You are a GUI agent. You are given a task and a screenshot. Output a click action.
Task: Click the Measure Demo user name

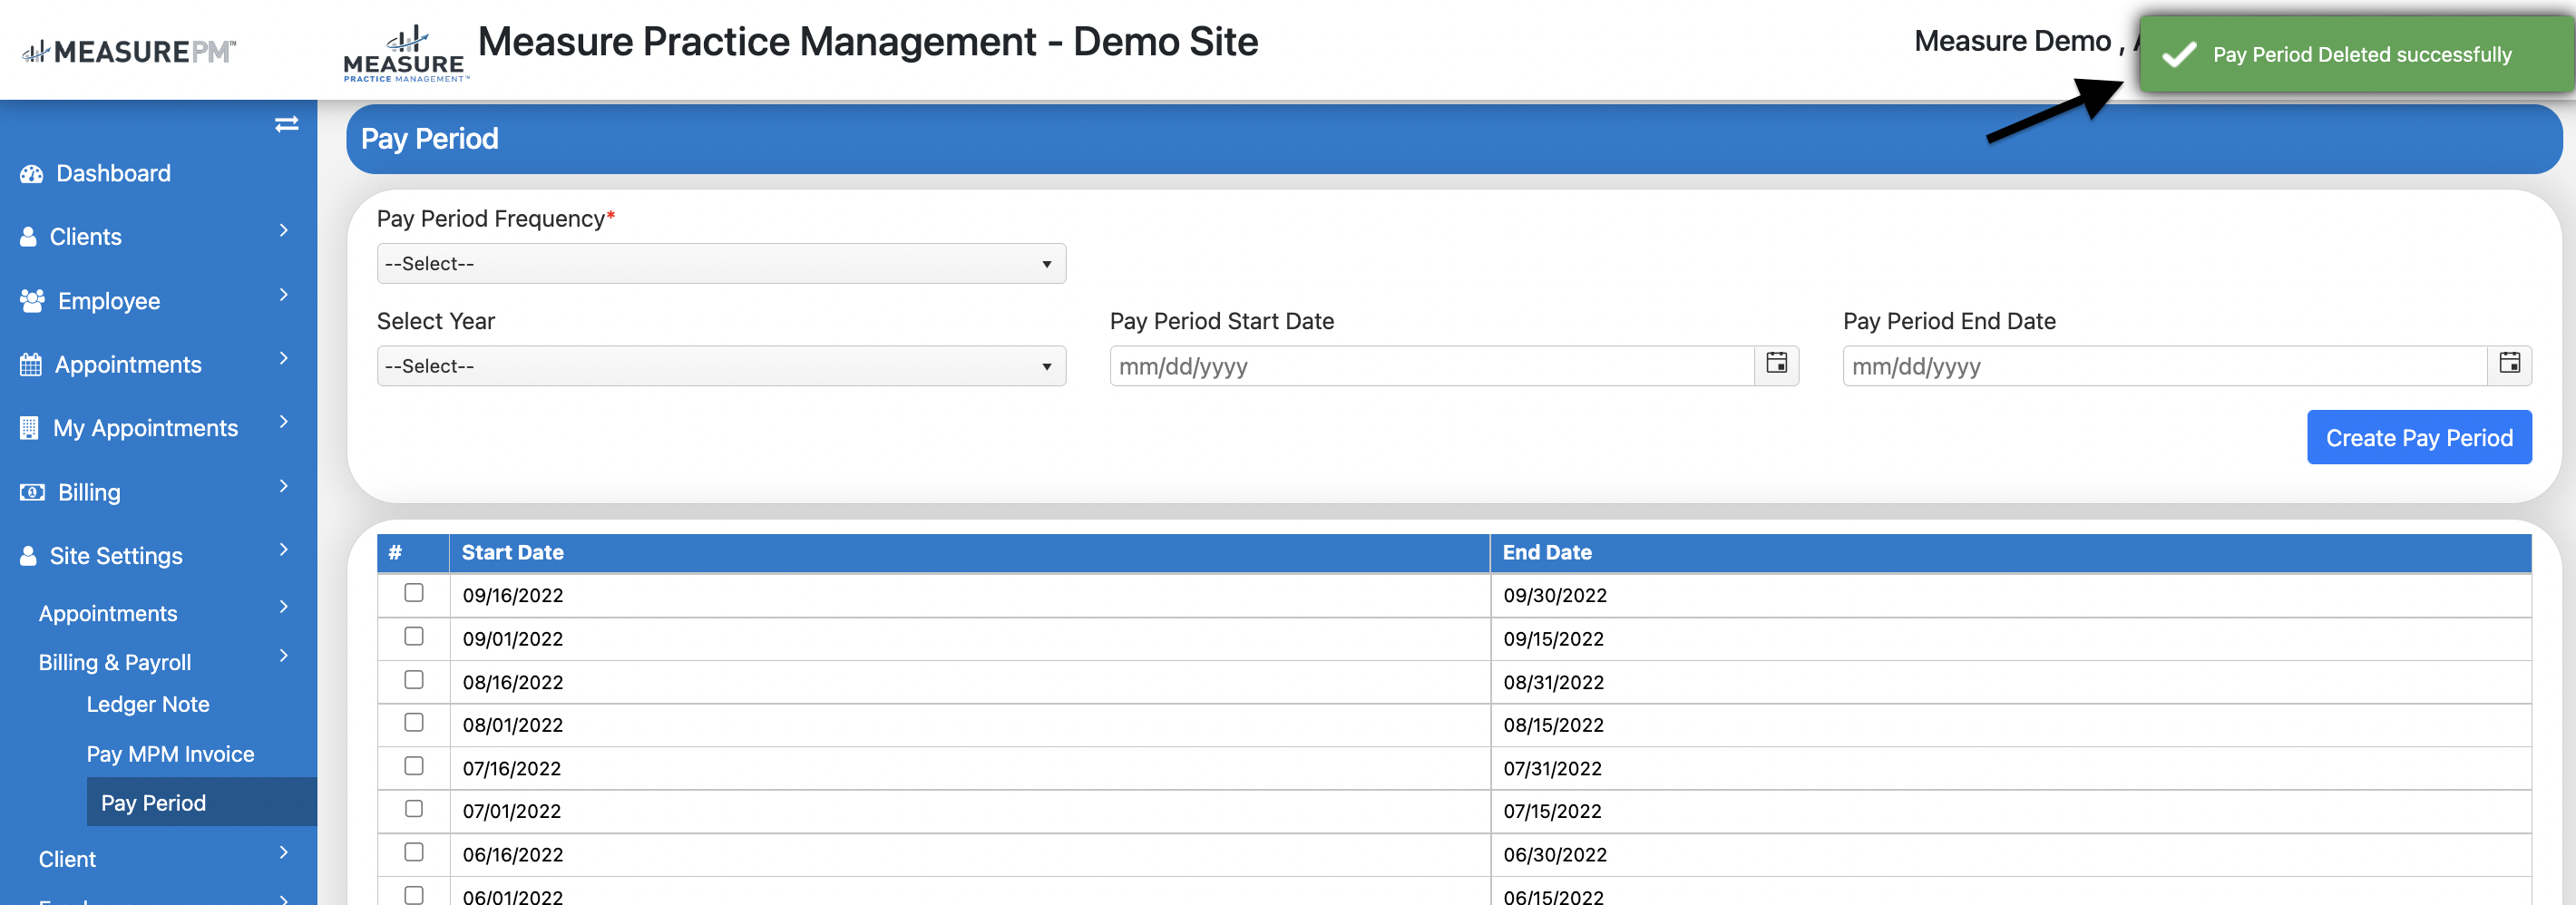coord(2012,41)
